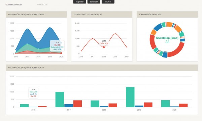This screenshot has width=202, height=121.
Task: Open the Siparişler button
Action: pyautogui.click(x=94, y=2)
